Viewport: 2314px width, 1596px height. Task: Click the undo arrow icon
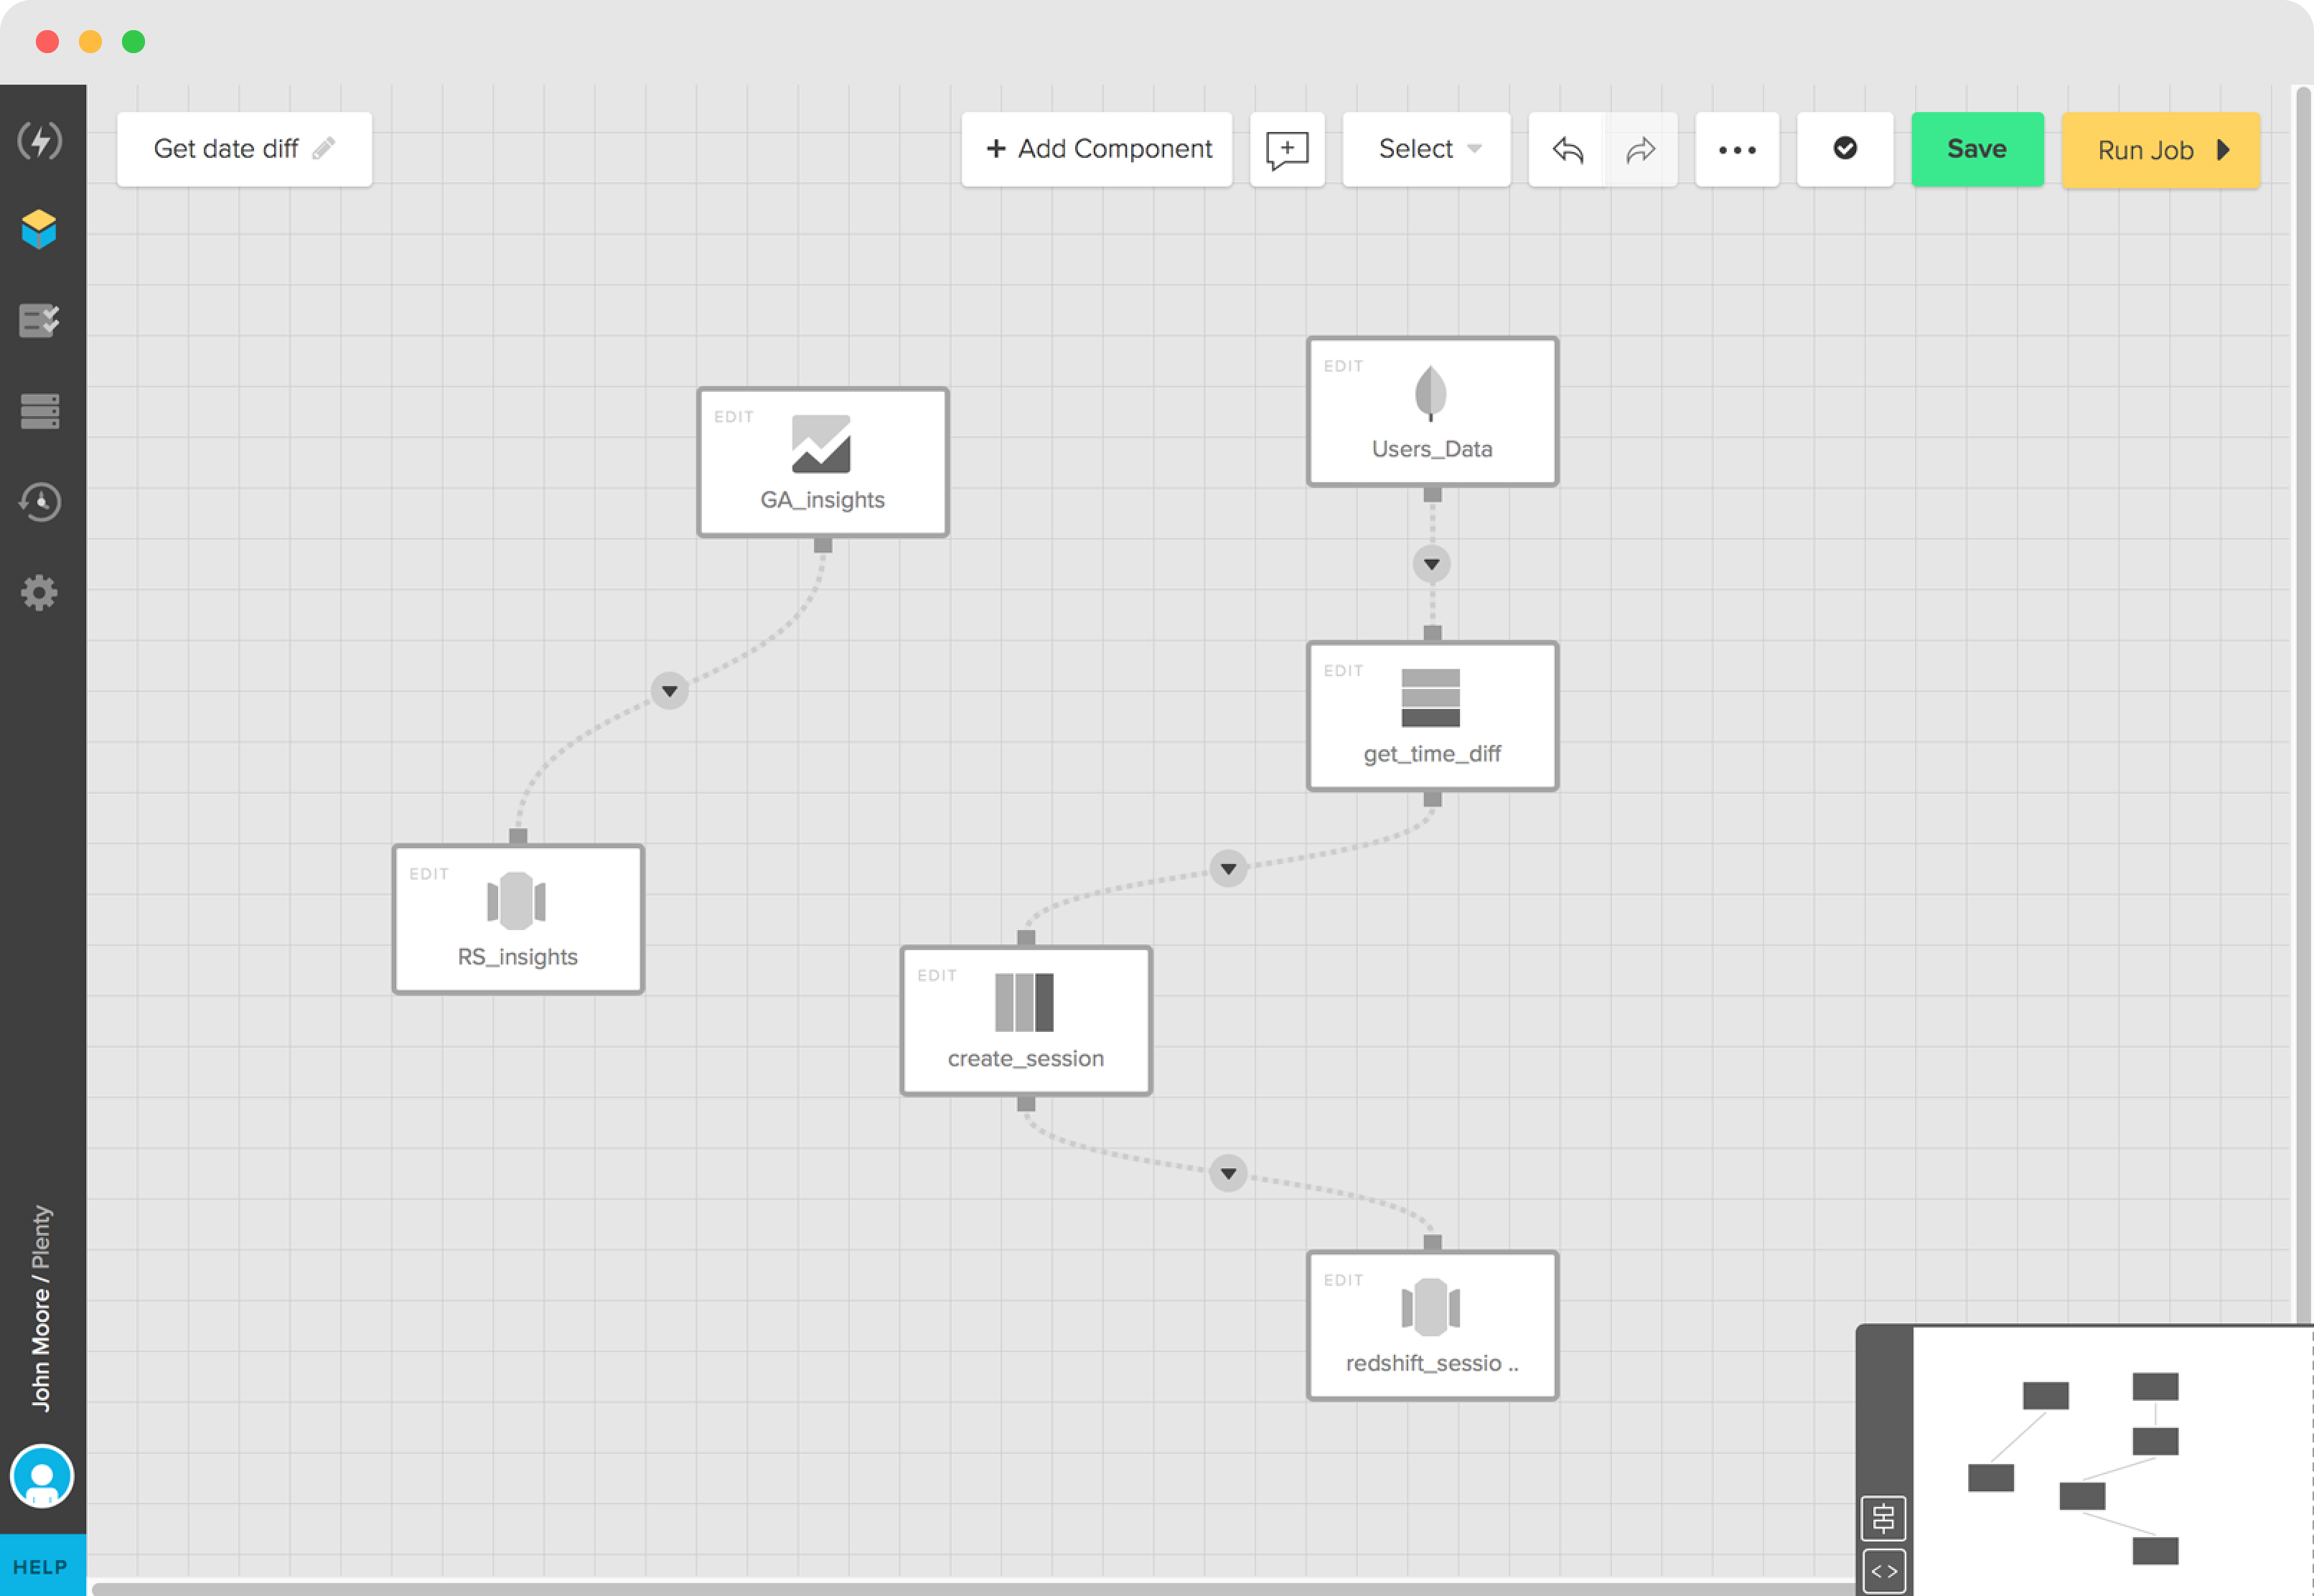click(1567, 150)
